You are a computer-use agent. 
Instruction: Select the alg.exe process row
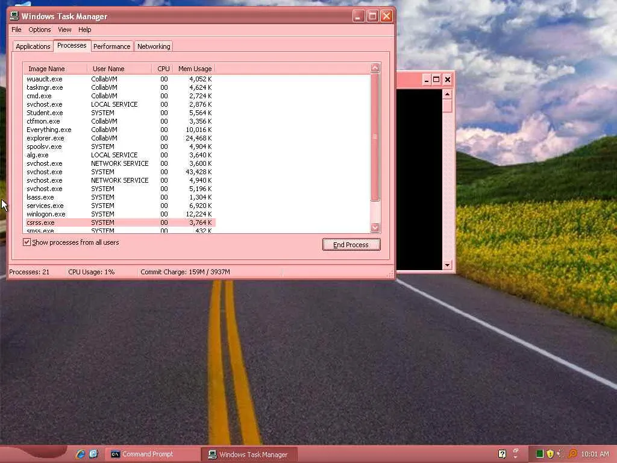point(119,155)
